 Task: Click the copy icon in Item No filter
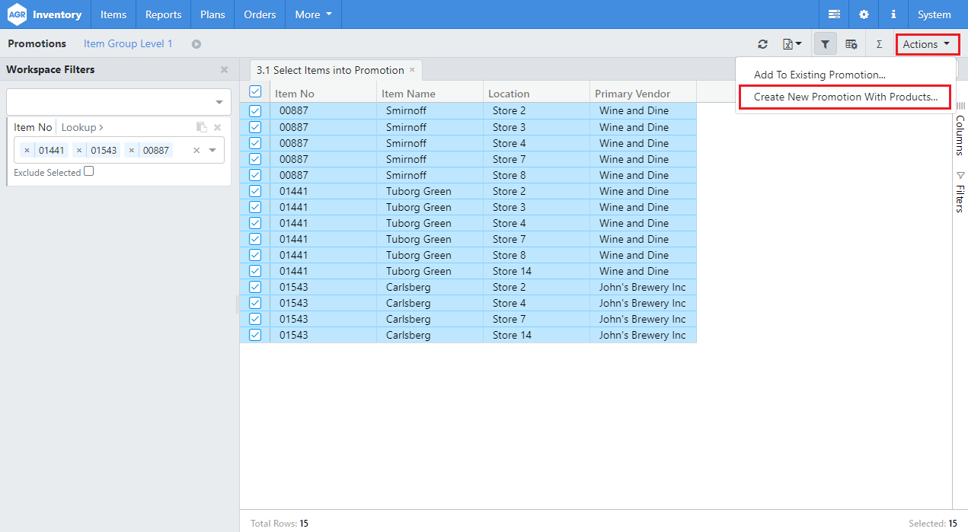pos(201,127)
